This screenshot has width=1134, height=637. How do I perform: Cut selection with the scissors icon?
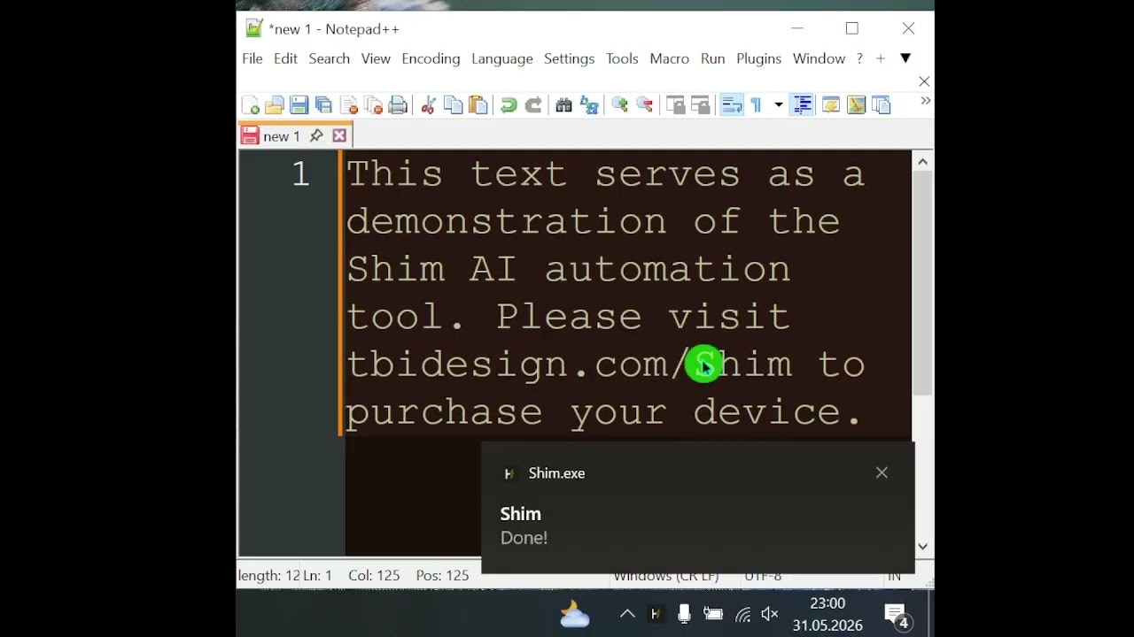pos(429,105)
